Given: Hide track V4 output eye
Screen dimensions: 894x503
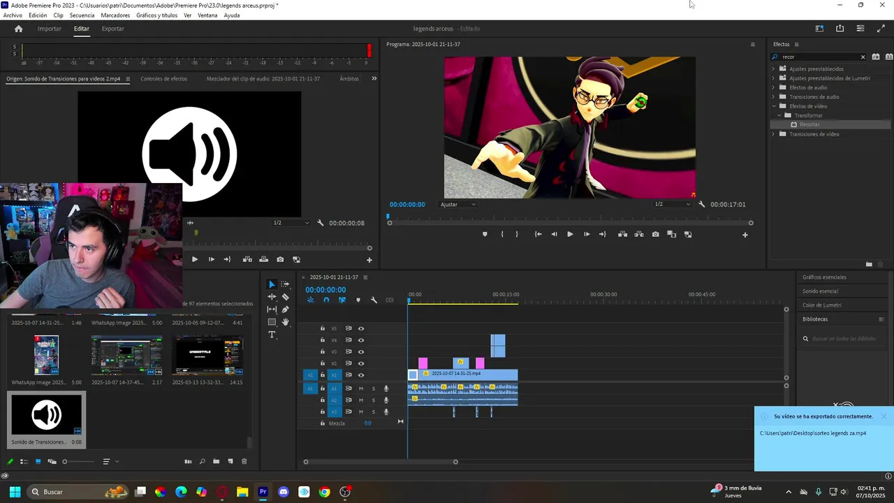Looking at the screenshot, I should click(x=361, y=340).
